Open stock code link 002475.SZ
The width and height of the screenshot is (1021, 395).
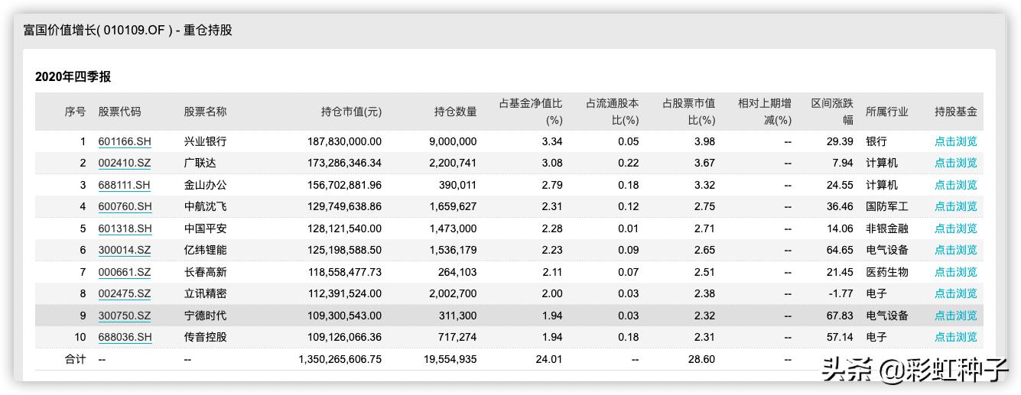(125, 293)
